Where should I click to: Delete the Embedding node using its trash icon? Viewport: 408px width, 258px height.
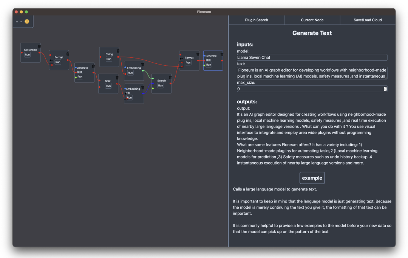142,64
